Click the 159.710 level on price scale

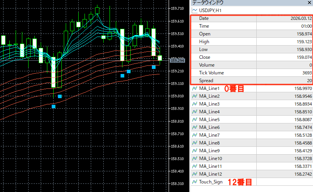point(177,9)
